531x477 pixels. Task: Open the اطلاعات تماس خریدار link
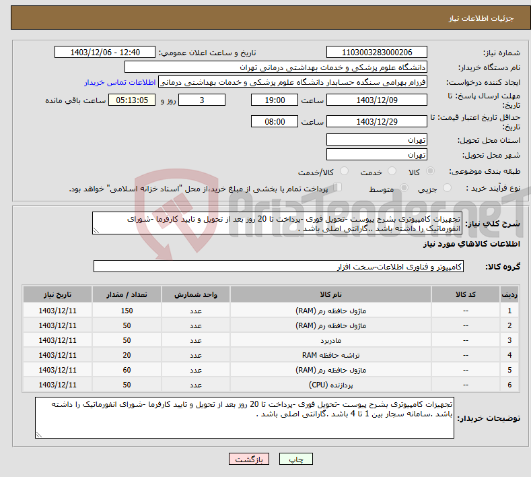[120, 82]
